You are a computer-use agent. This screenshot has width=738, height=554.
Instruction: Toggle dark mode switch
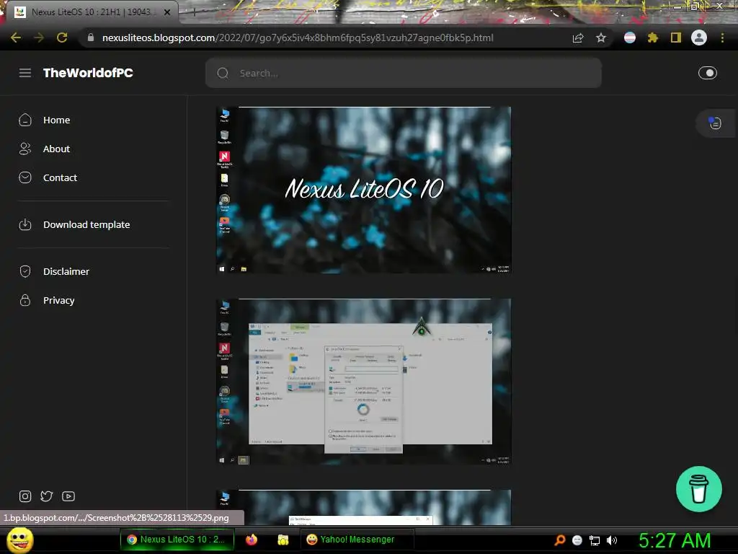[708, 73]
